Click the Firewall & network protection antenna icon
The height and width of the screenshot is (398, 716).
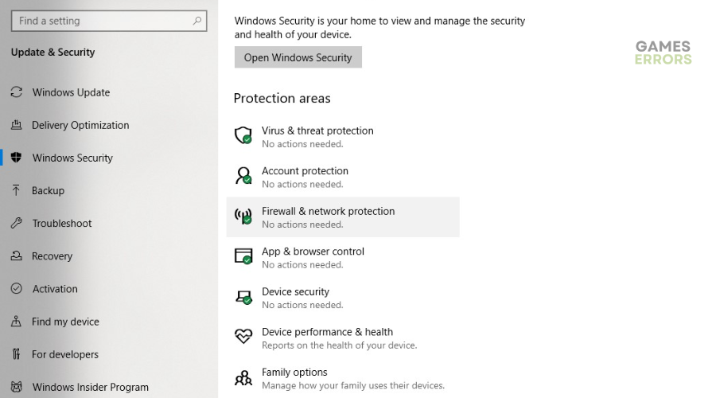point(243,217)
